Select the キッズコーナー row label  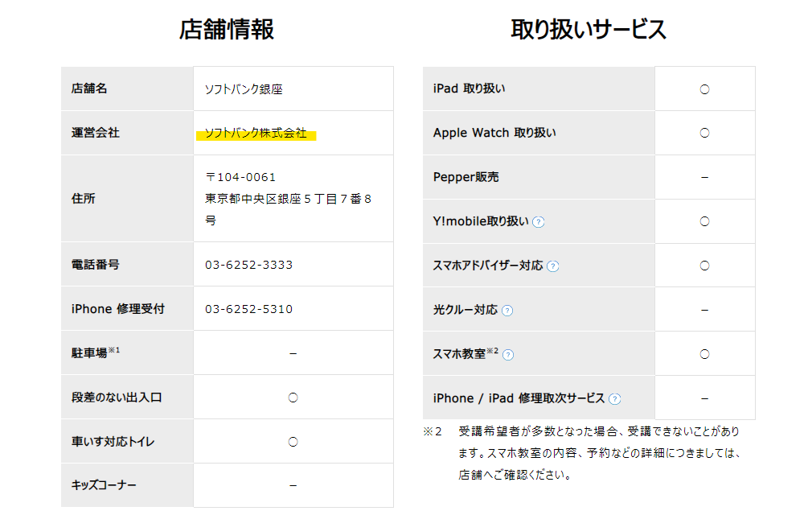[x=104, y=485]
